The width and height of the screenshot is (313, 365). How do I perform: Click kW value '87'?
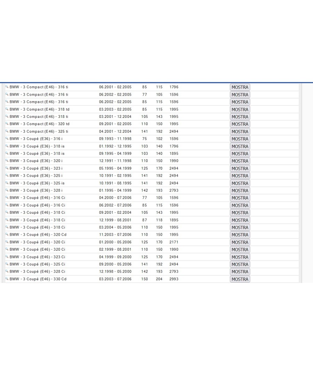145,220
